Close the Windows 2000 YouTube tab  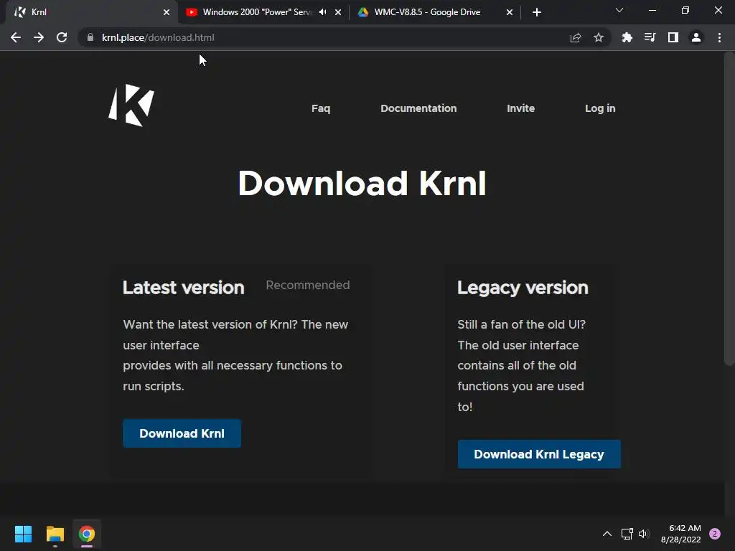pyautogui.click(x=338, y=12)
